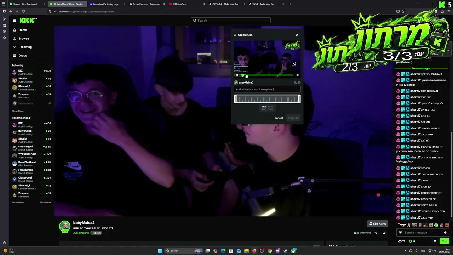Viewport: 453px width, 255px height.
Task: Open the viewers watching count
Action: click(362, 233)
